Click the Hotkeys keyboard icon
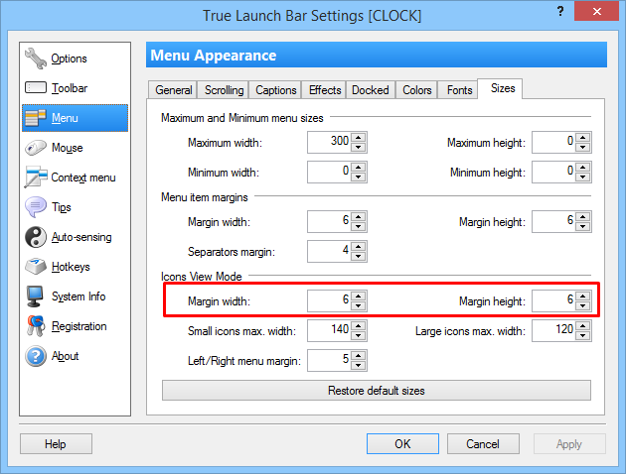 pos(36,267)
